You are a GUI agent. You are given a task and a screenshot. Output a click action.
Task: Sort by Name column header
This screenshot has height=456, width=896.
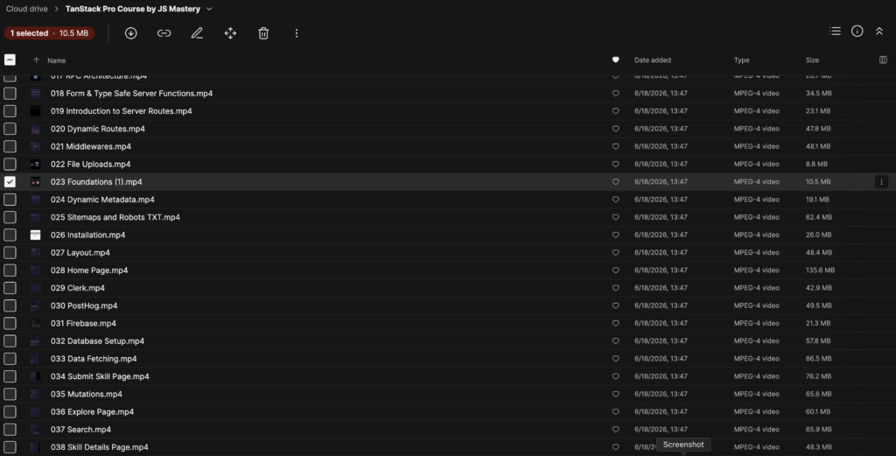click(57, 60)
